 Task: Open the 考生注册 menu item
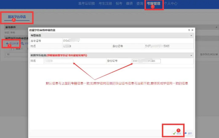(x=105, y=3)
